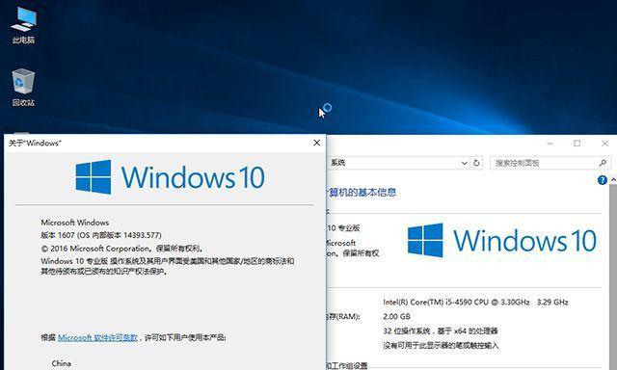617x370 pixels.
Task: Open the blue help question mark icon
Action: (602, 180)
